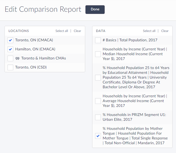Check the PRIZM Segment U1 Urban Elite checkbox
The height and width of the screenshot is (153, 176).
(98, 117)
